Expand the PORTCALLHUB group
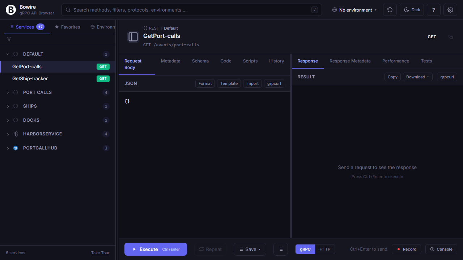Viewport: 463px width, 260px height. [x=58, y=148]
